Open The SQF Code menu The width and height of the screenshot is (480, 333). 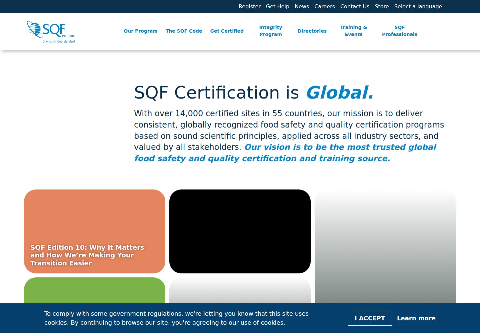184,31
